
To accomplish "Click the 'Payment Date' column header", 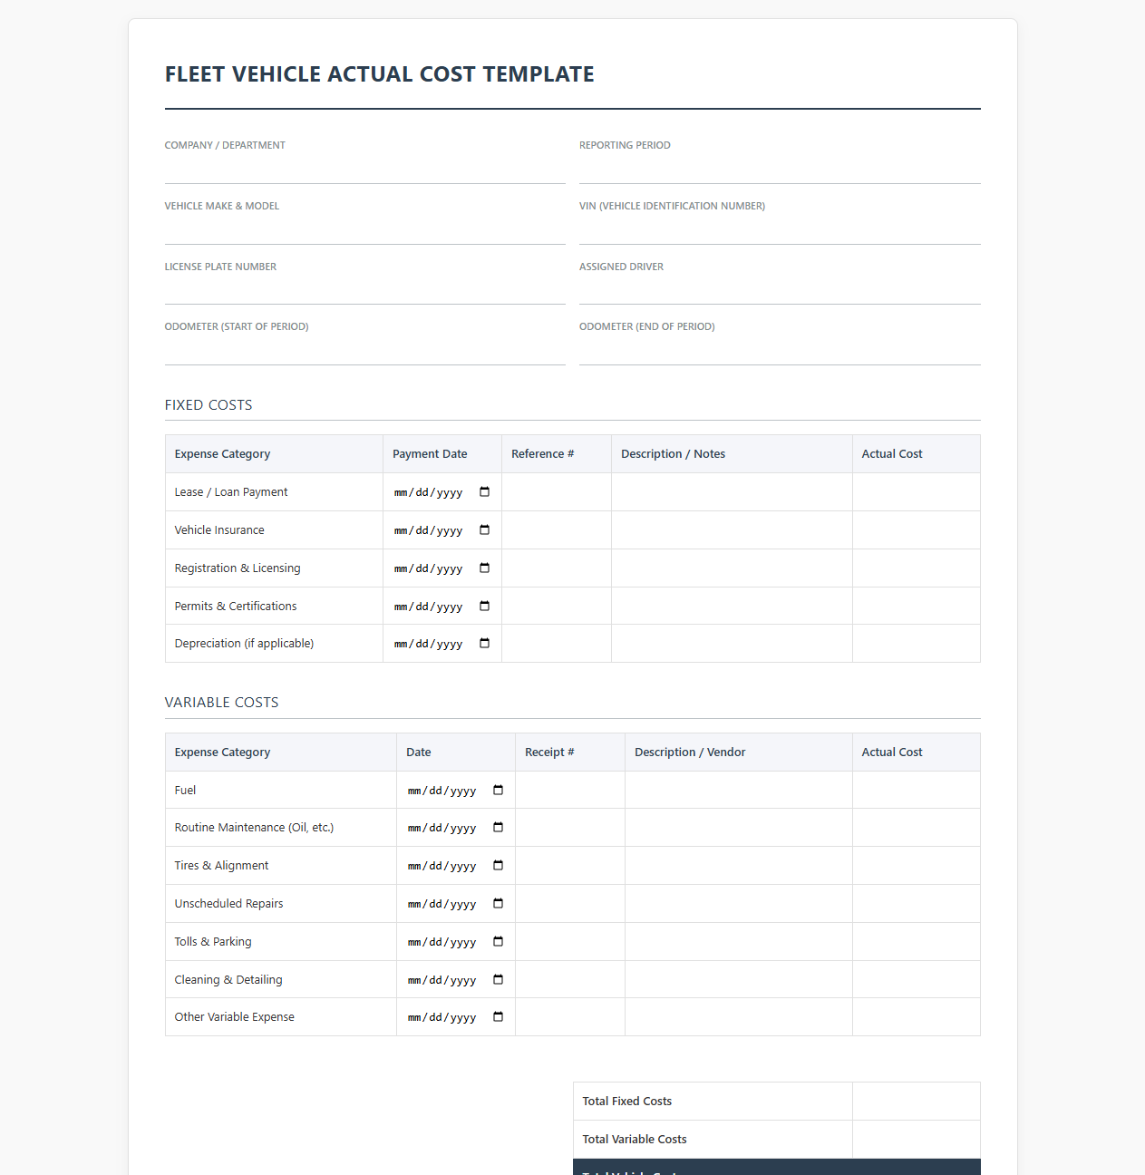I will tap(430, 454).
